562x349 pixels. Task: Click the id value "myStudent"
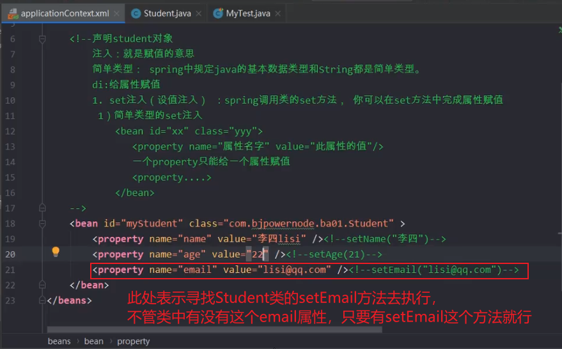click(x=152, y=224)
